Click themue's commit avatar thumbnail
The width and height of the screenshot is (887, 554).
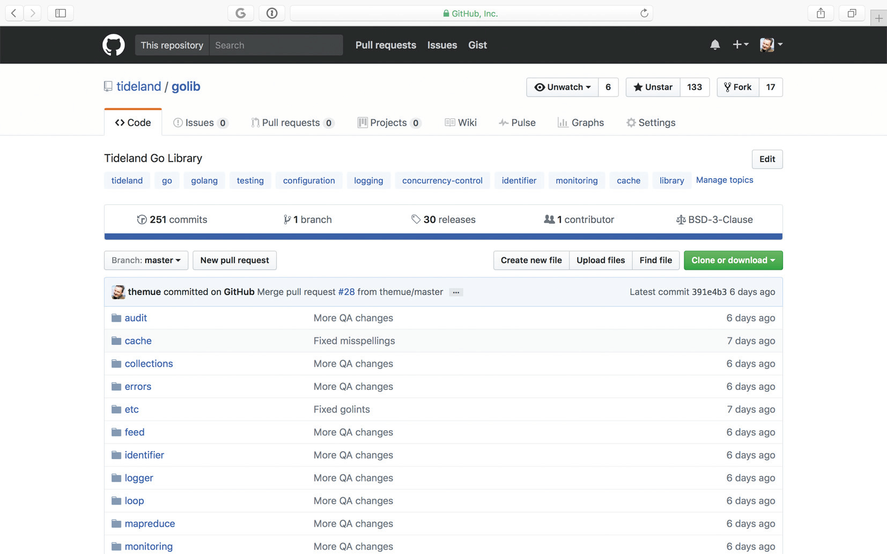pyautogui.click(x=118, y=292)
